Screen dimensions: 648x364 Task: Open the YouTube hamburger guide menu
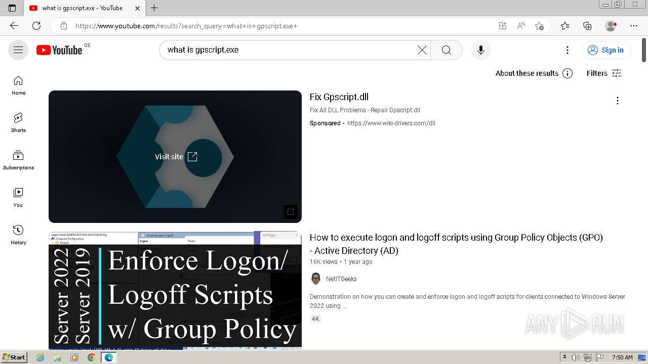(18, 50)
